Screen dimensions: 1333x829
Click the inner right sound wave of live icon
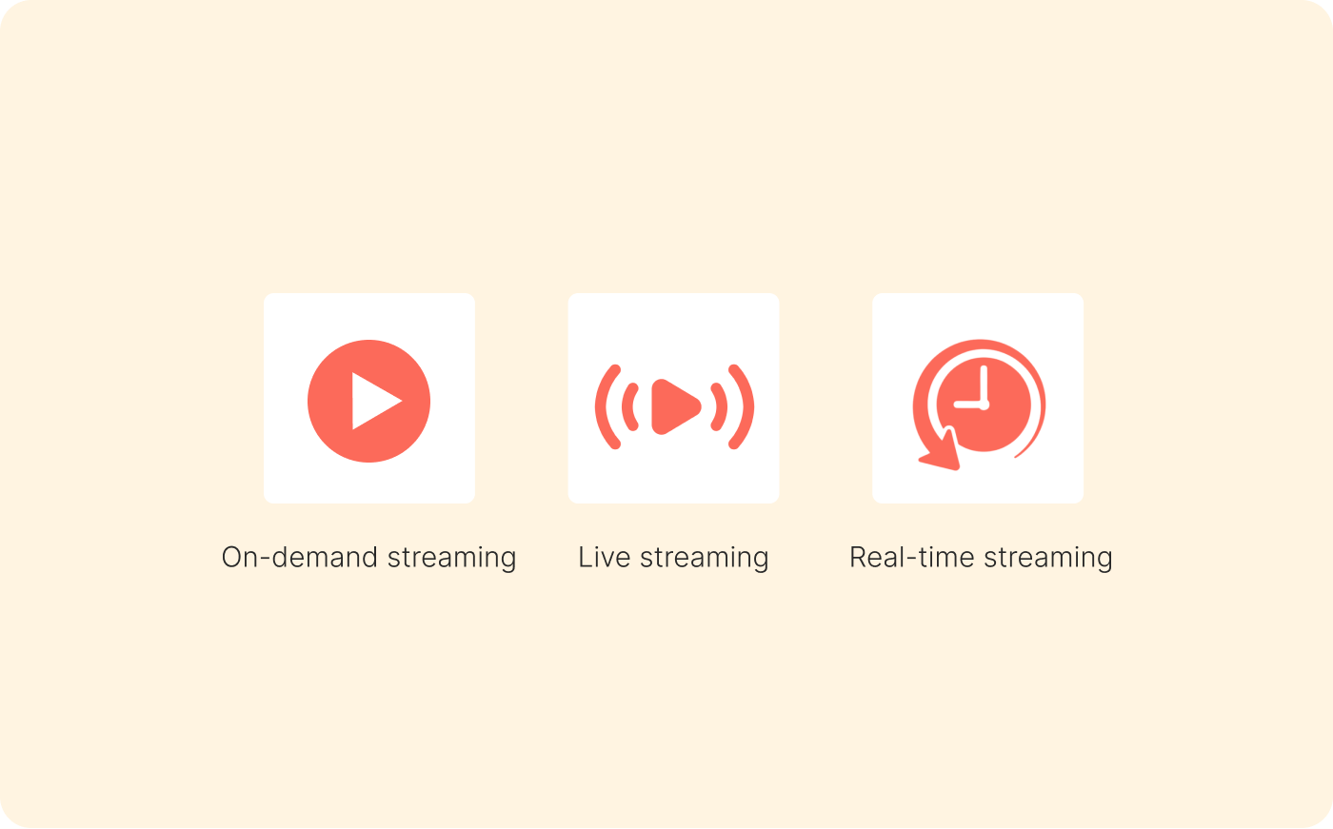[x=720, y=407]
